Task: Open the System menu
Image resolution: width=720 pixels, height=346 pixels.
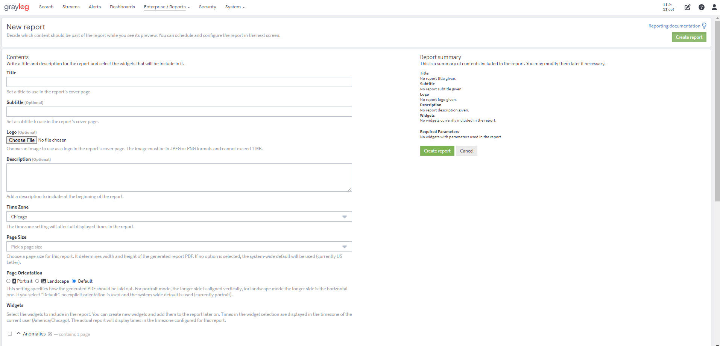Action: tap(235, 7)
